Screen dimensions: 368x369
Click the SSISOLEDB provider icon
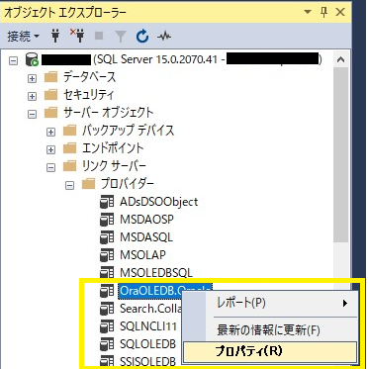click(107, 361)
